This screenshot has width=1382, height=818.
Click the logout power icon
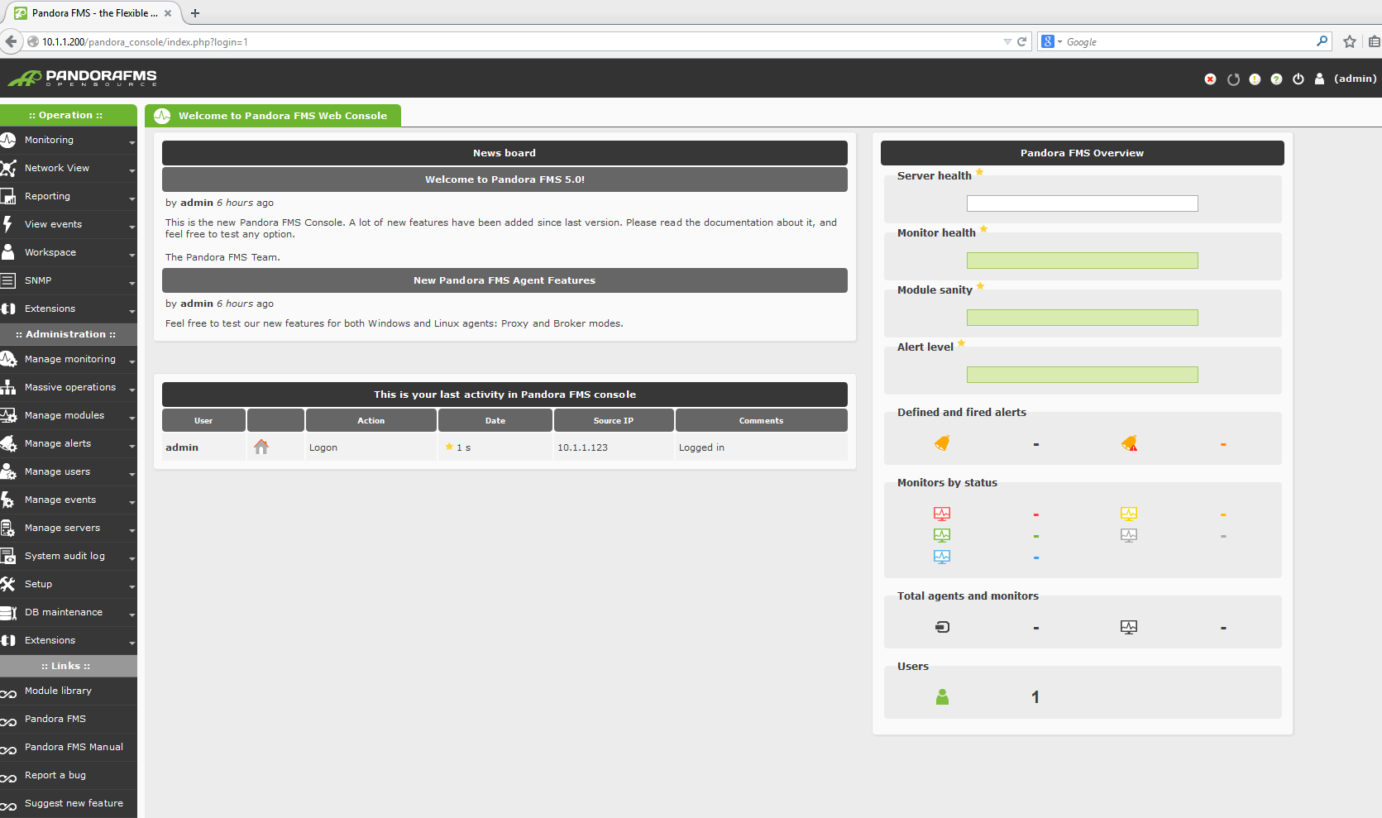[1298, 79]
